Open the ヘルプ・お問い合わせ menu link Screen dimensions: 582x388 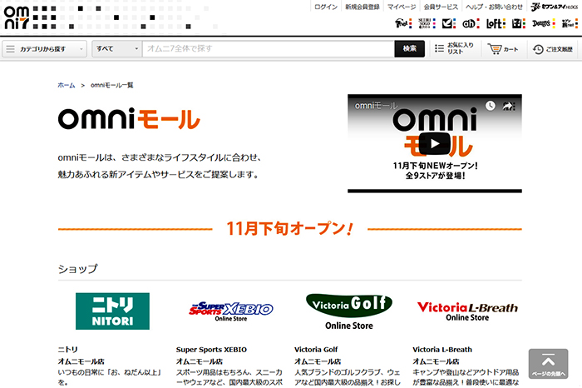point(494,7)
